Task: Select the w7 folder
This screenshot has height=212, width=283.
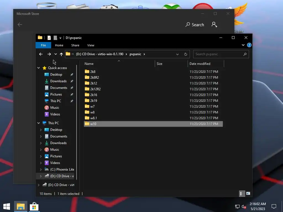Action: [153, 106]
